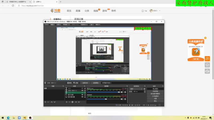
Task: Pop out the 场景 dock panel
Action: [63, 86]
